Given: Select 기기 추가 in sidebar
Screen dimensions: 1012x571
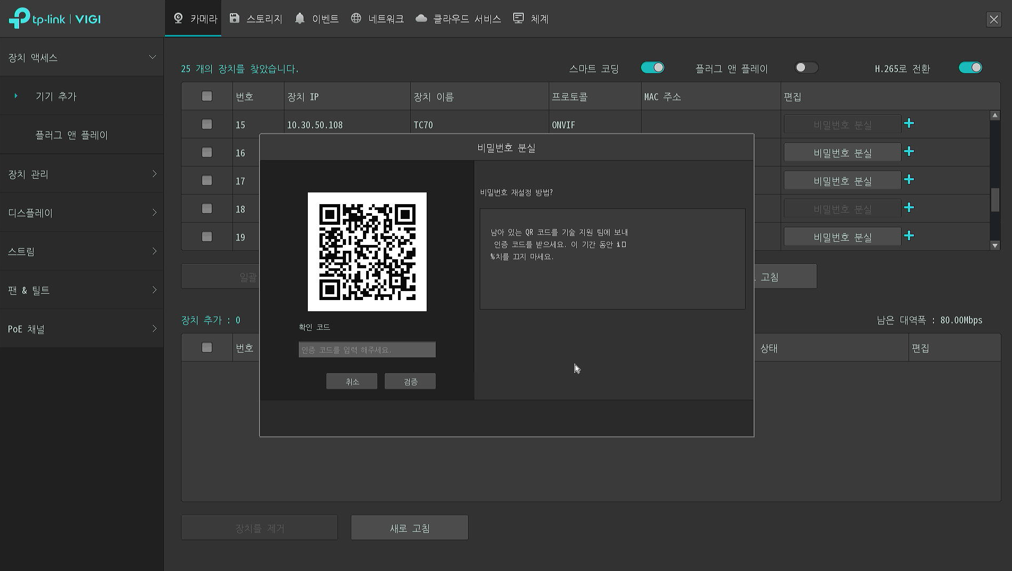Looking at the screenshot, I should (82, 96).
